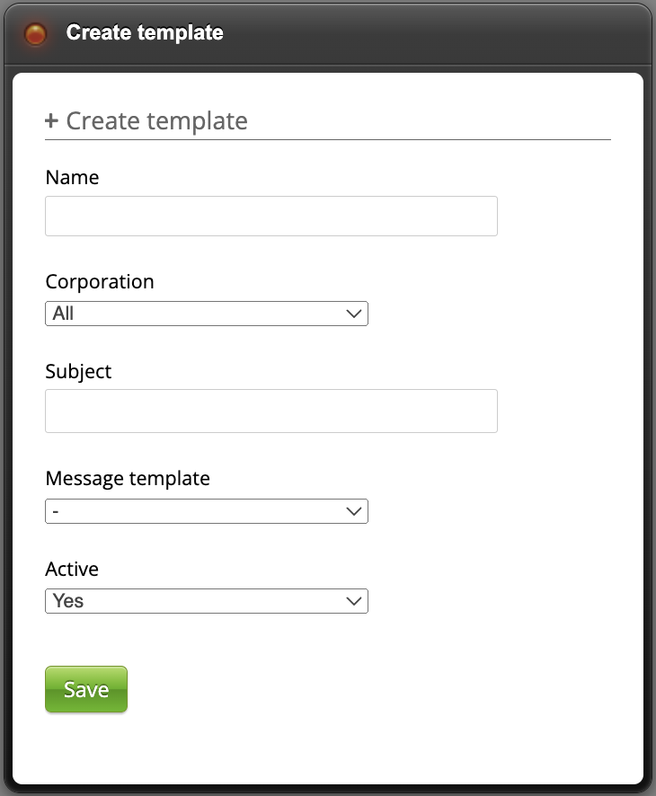Click the 'All' value in Corporation select
Viewport: 656px width, 796px height.
pos(64,314)
